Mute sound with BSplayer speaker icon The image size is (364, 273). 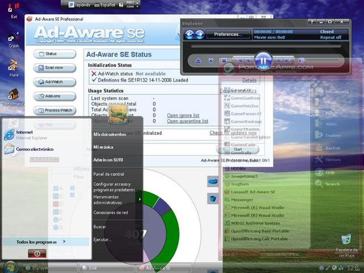coord(301,61)
